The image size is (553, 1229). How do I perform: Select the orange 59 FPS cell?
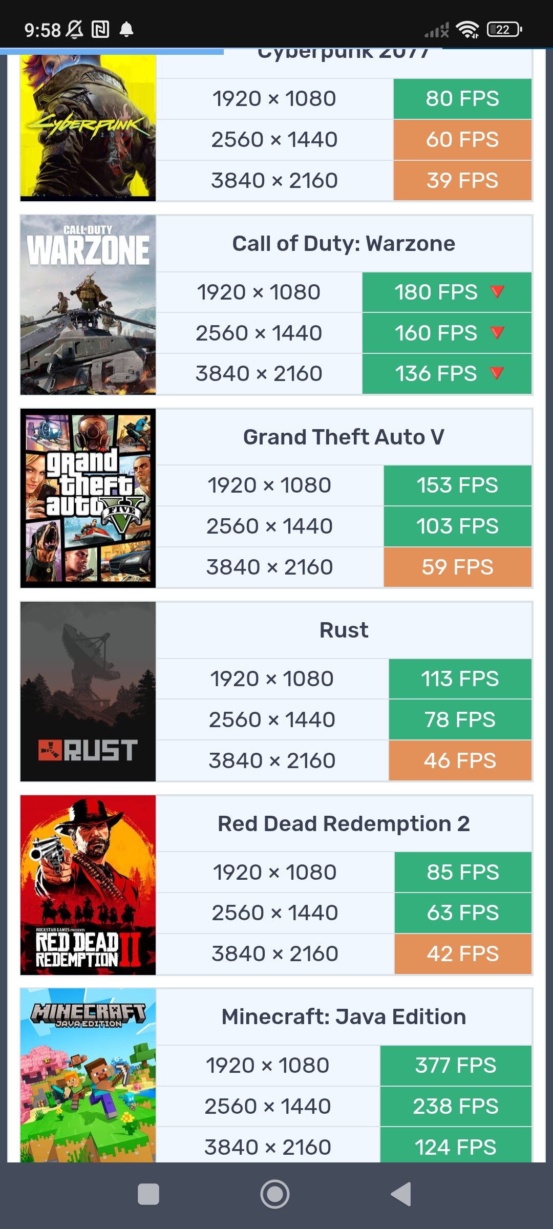coord(457,567)
